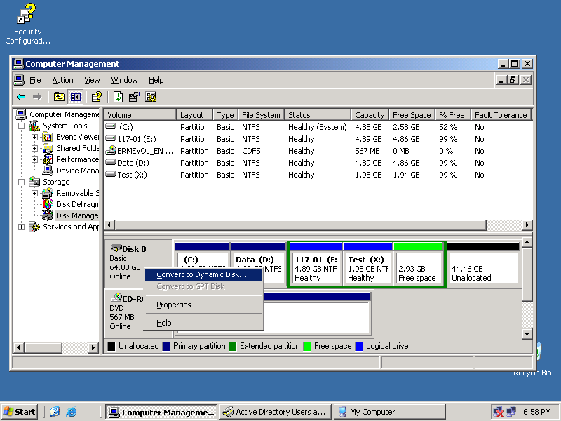The height and width of the screenshot is (421, 561).
Task: Select the Test (X:) logical drive block
Action: click(367, 264)
